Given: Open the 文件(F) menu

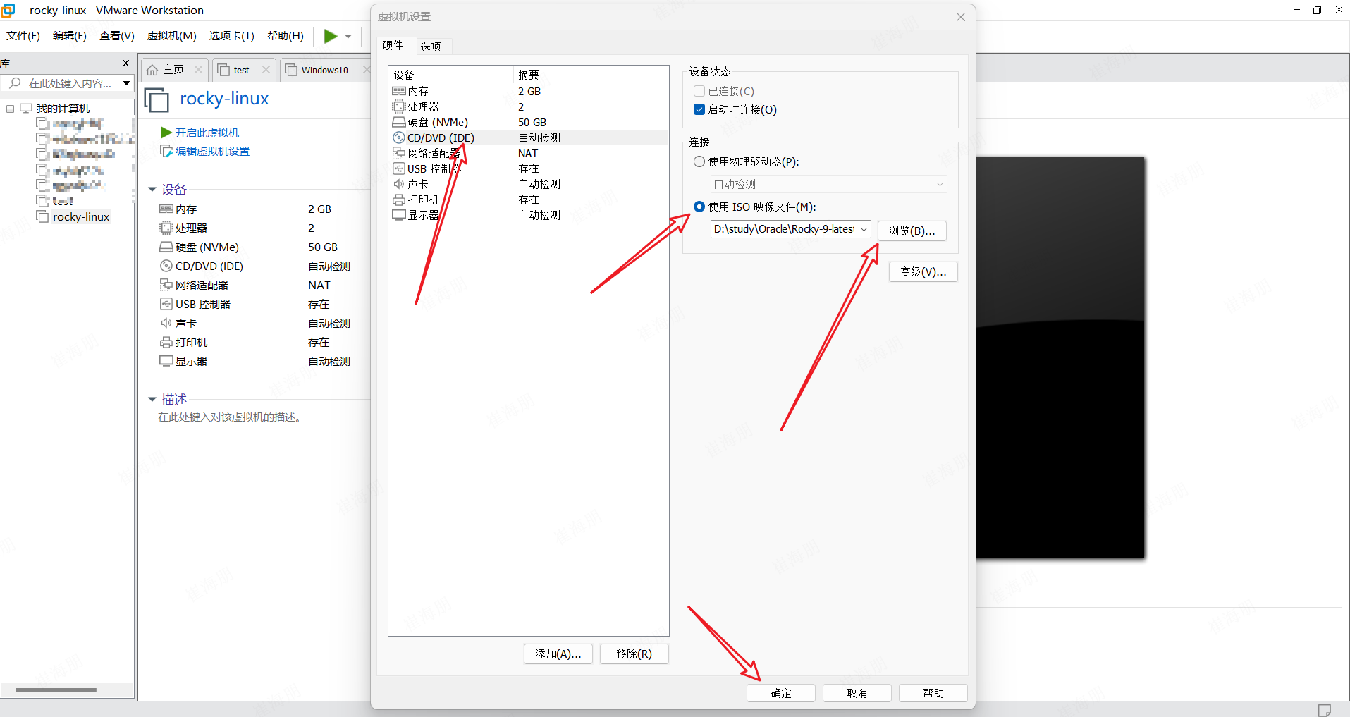Looking at the screenshot, I should 23,36.
